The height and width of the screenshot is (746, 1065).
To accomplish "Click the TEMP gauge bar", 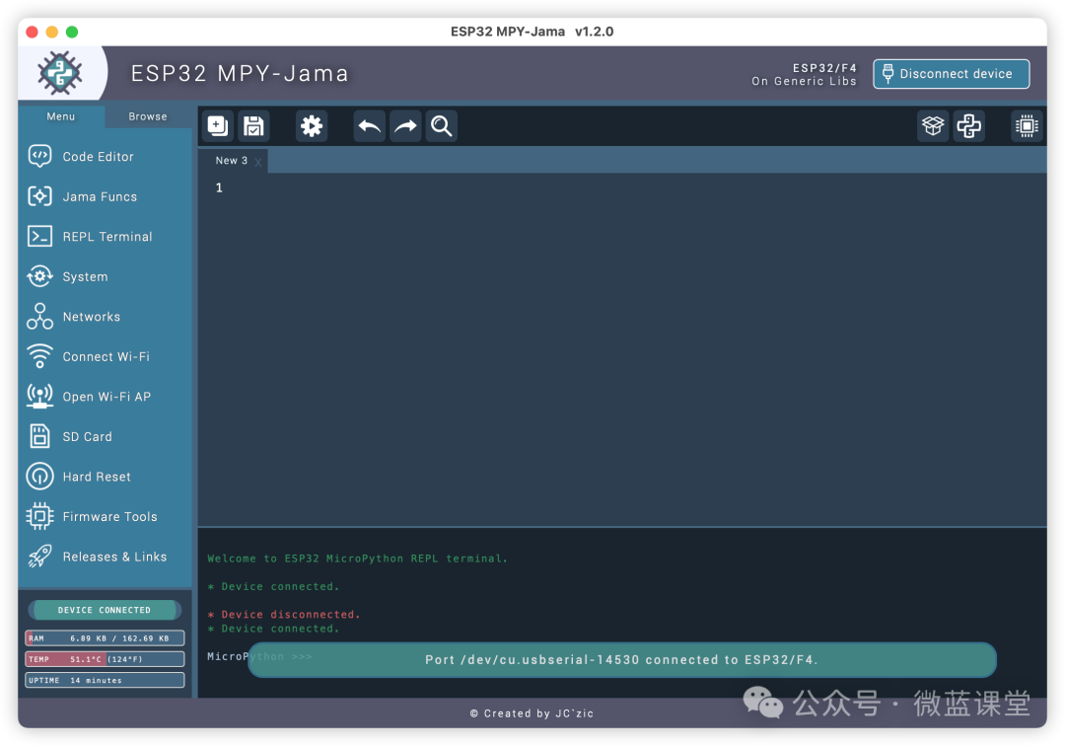I will [x=105, y=659].
